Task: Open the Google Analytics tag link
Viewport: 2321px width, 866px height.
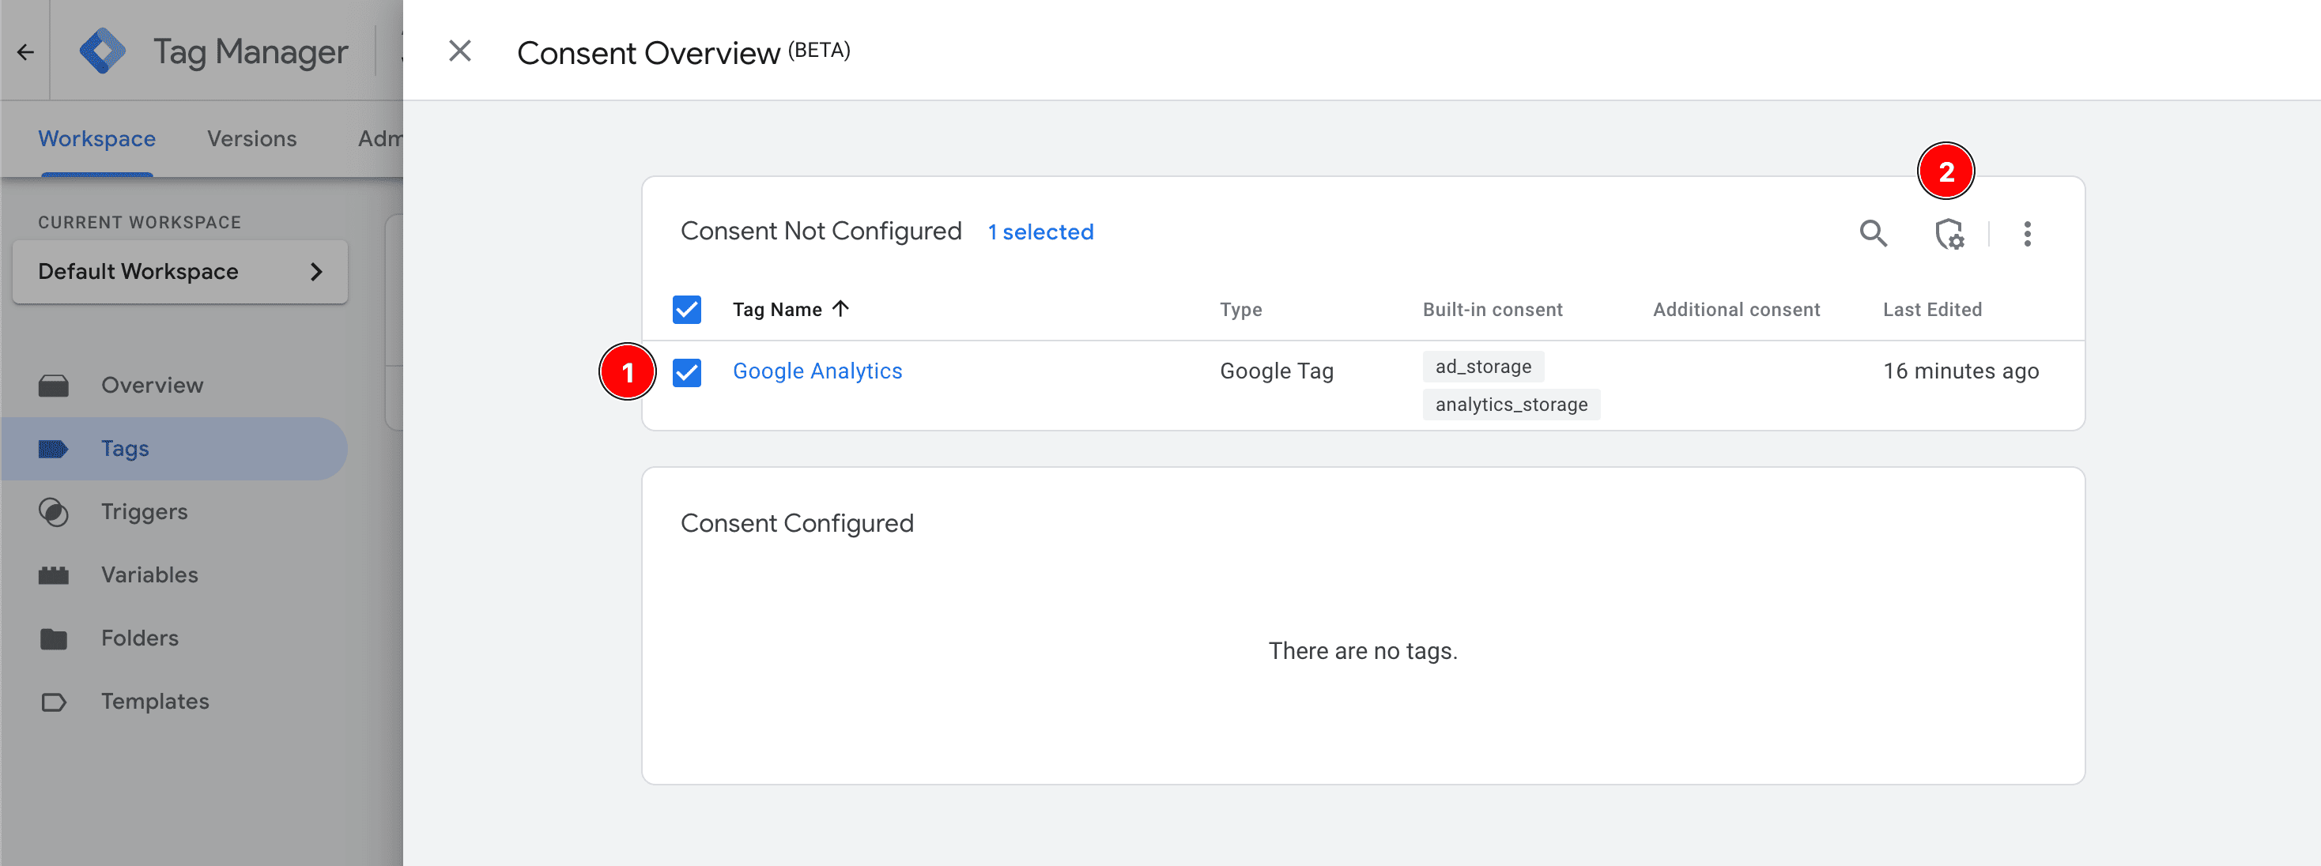Action: point(817,371)
